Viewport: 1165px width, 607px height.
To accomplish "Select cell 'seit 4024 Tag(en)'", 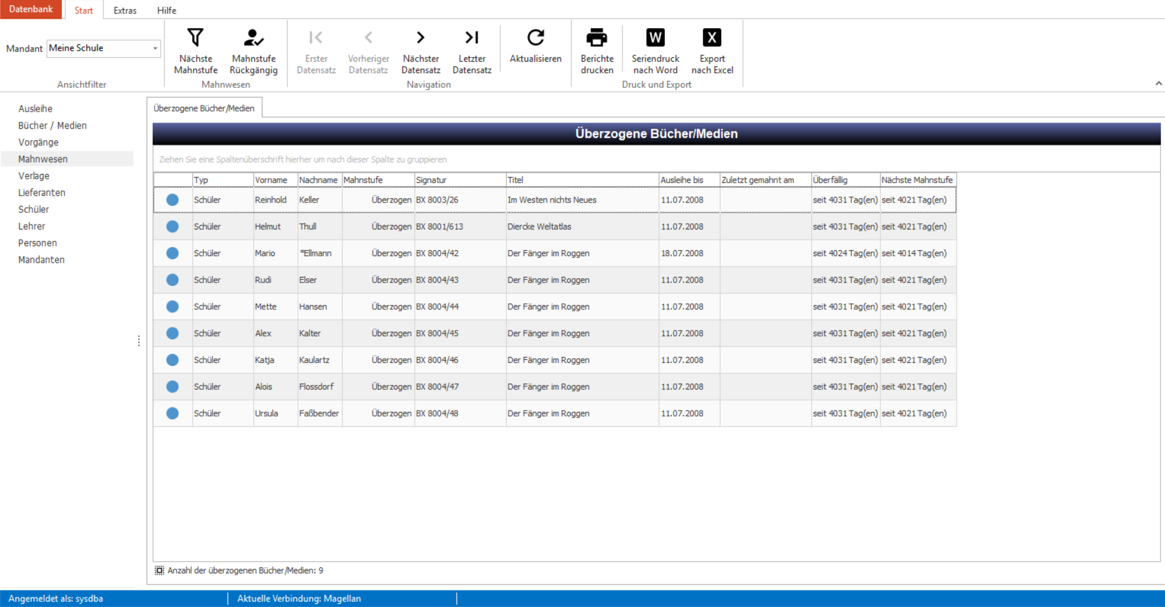I will [846, 253].
